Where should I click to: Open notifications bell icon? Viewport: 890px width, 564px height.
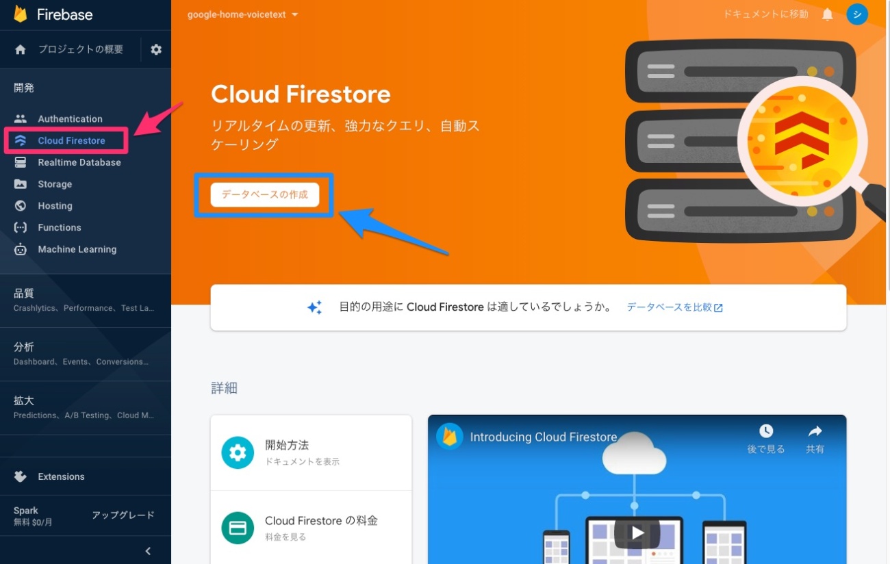[x=828, y=14]
